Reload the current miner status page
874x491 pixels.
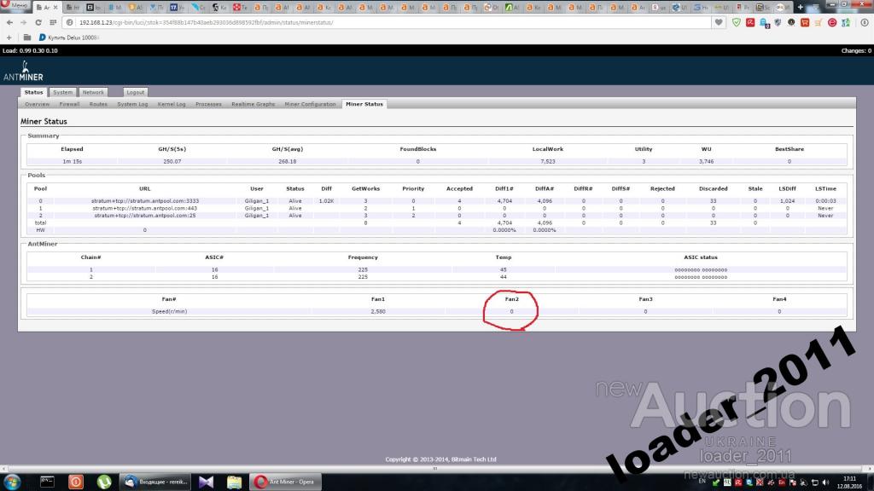[x=38, y=23]
